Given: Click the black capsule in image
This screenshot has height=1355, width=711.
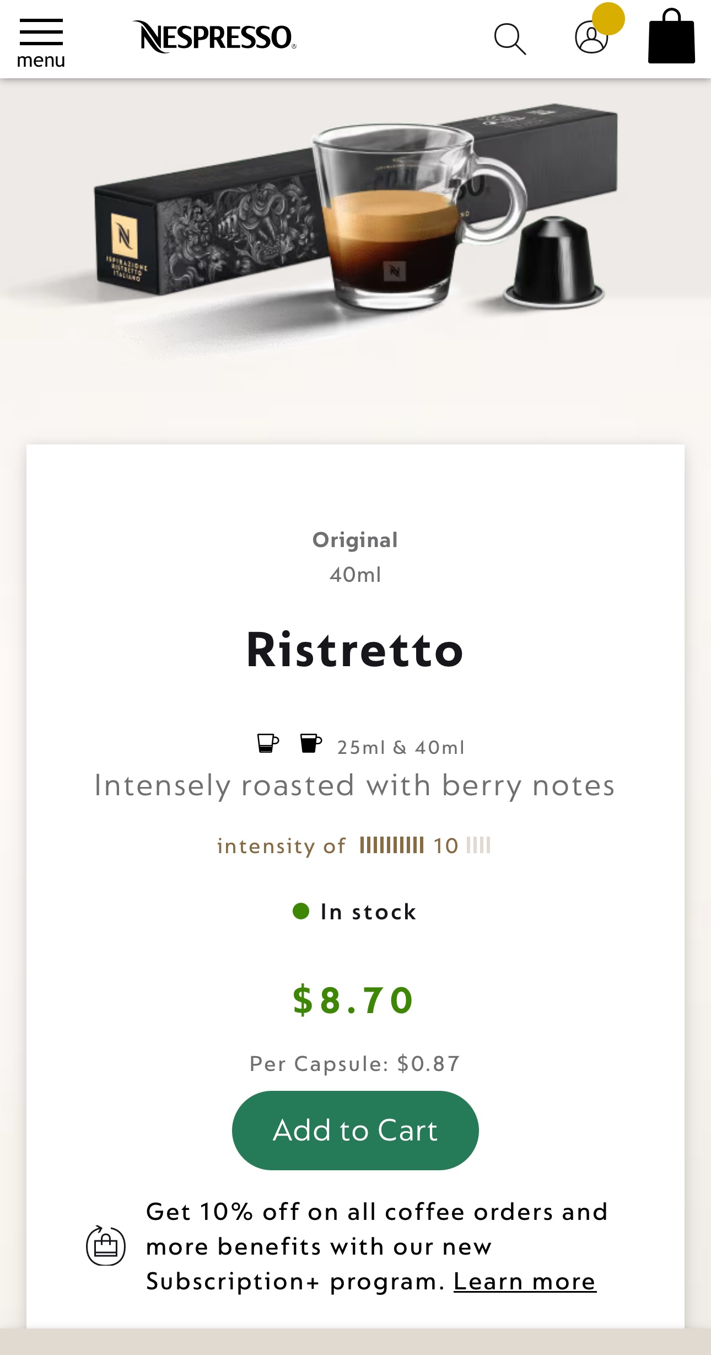Looking at the screenshot, I should tap(554, 260).
